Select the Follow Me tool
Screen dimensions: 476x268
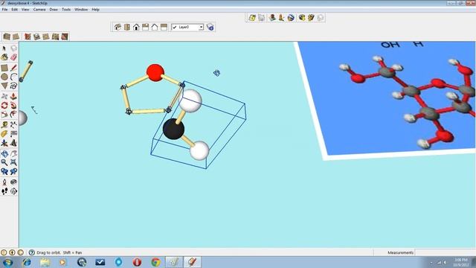(x=13, y=106)
